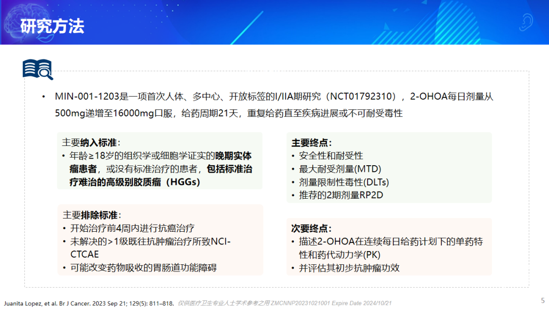
Task: Click the bullet 可能改变药物吸收的胃肠道功能障碍
Action: pos(143,268)
